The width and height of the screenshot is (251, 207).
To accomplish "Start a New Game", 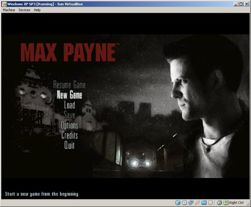I will [69, 95].
